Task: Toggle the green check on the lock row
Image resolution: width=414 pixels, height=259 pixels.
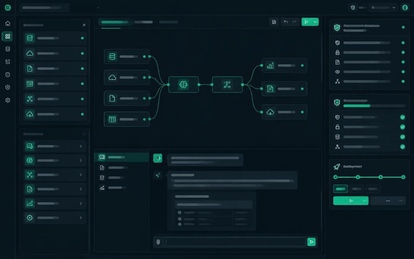Action: [402, 127]
